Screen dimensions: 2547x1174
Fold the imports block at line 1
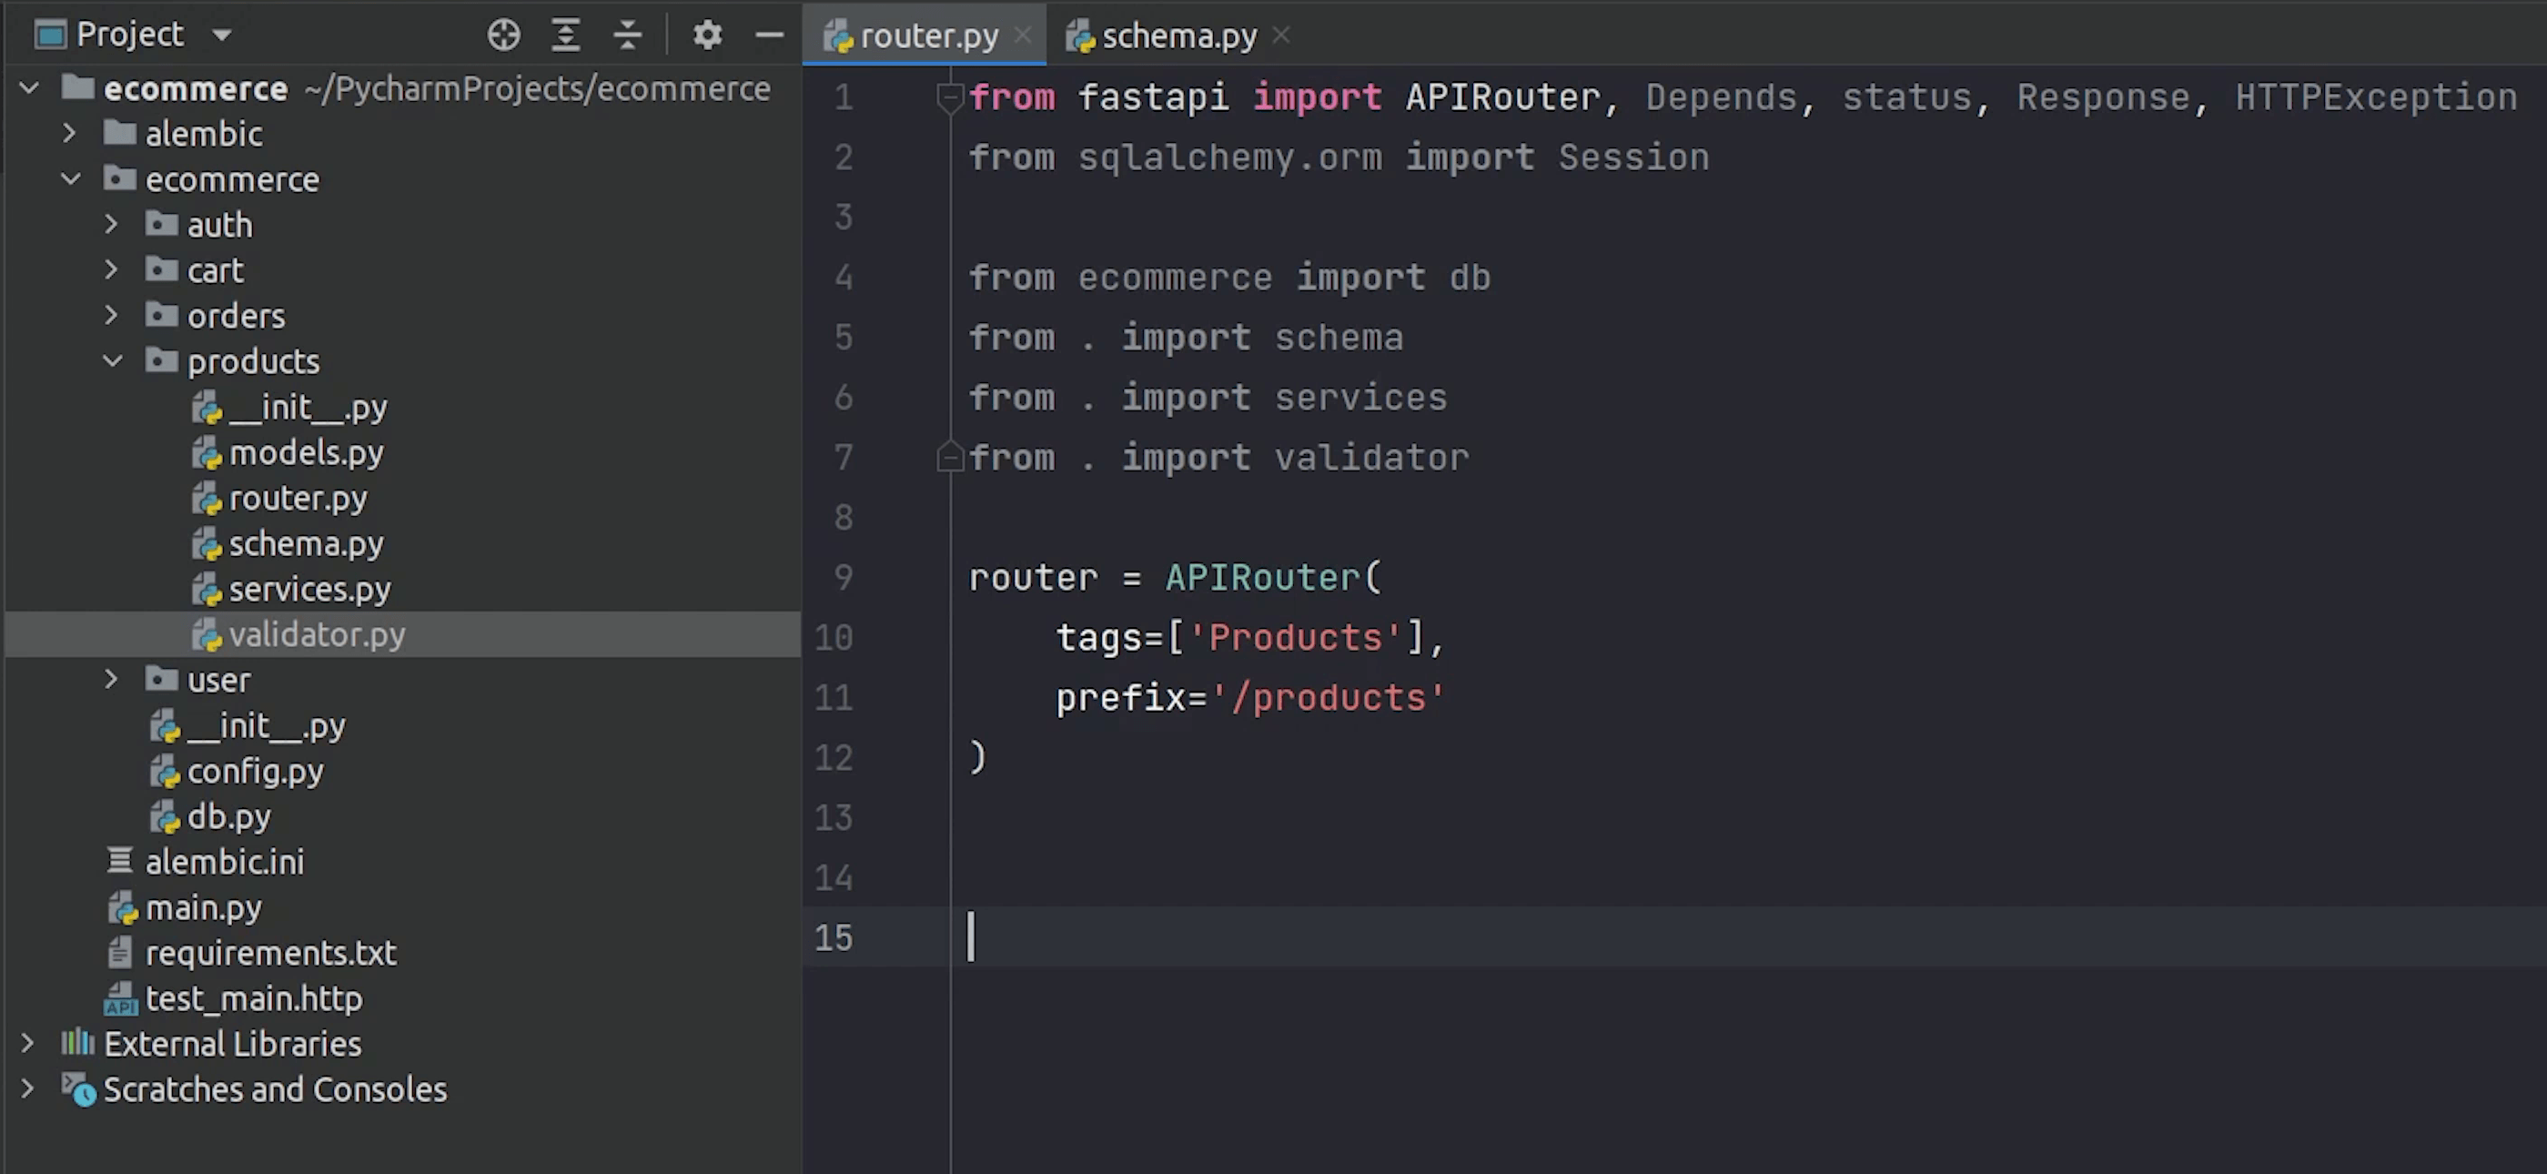click(950, 97)
